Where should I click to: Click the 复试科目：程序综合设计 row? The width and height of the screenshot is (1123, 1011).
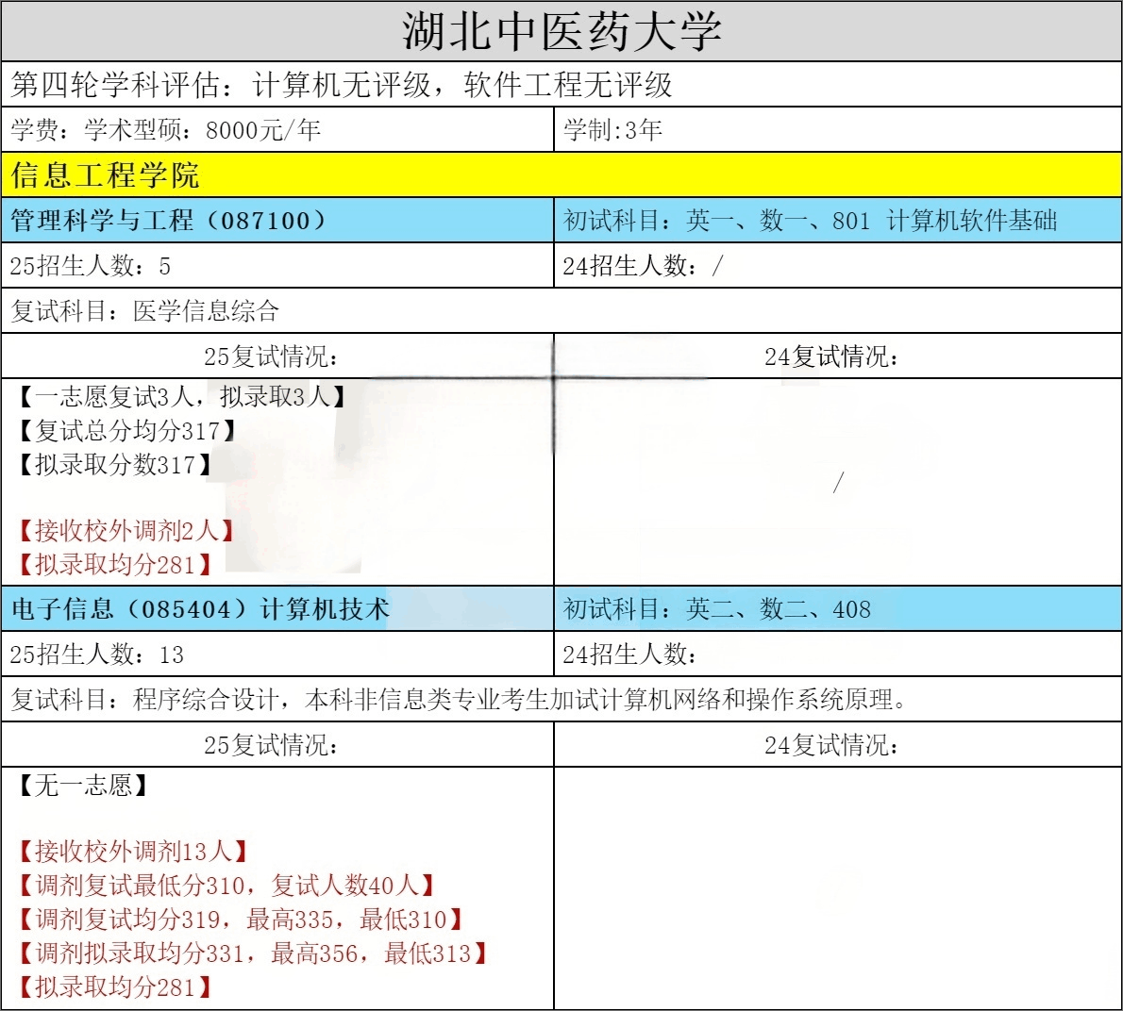(459, 700)
